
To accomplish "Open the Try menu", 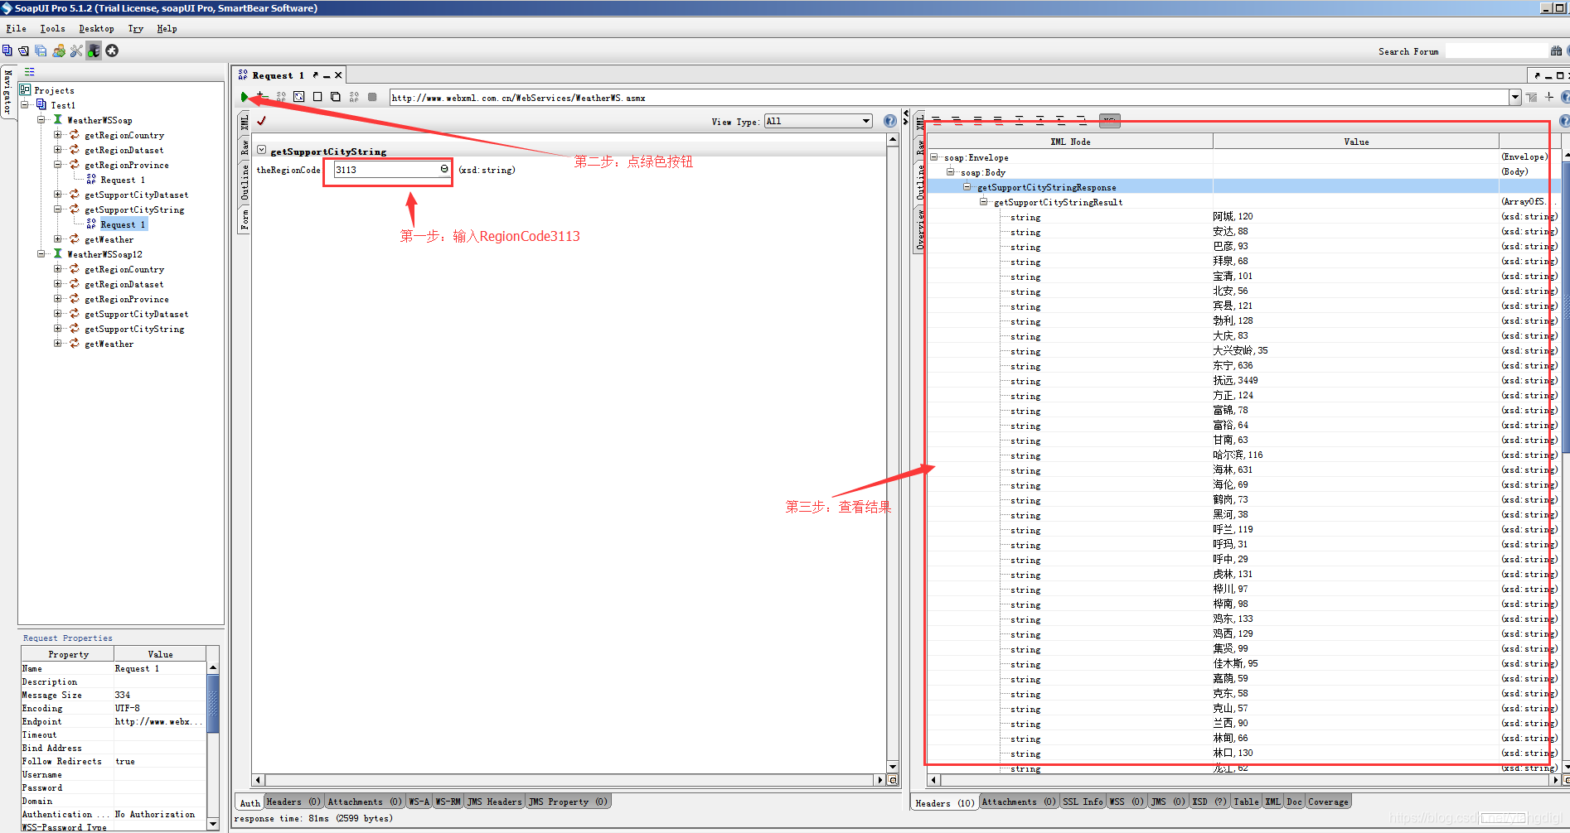I will [x=136, y=28].
